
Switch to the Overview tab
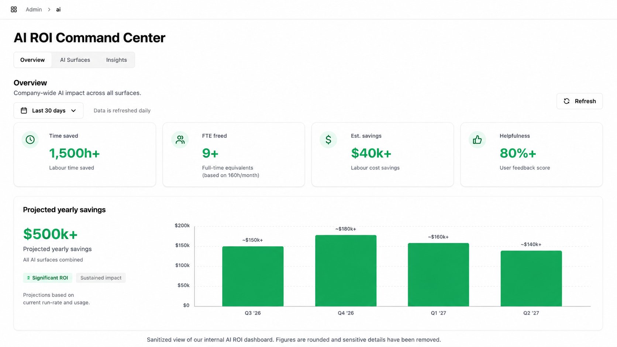pyautogui.click(x=32, y=60)
